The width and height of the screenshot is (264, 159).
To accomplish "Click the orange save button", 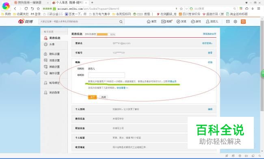I will click(92, 97).
